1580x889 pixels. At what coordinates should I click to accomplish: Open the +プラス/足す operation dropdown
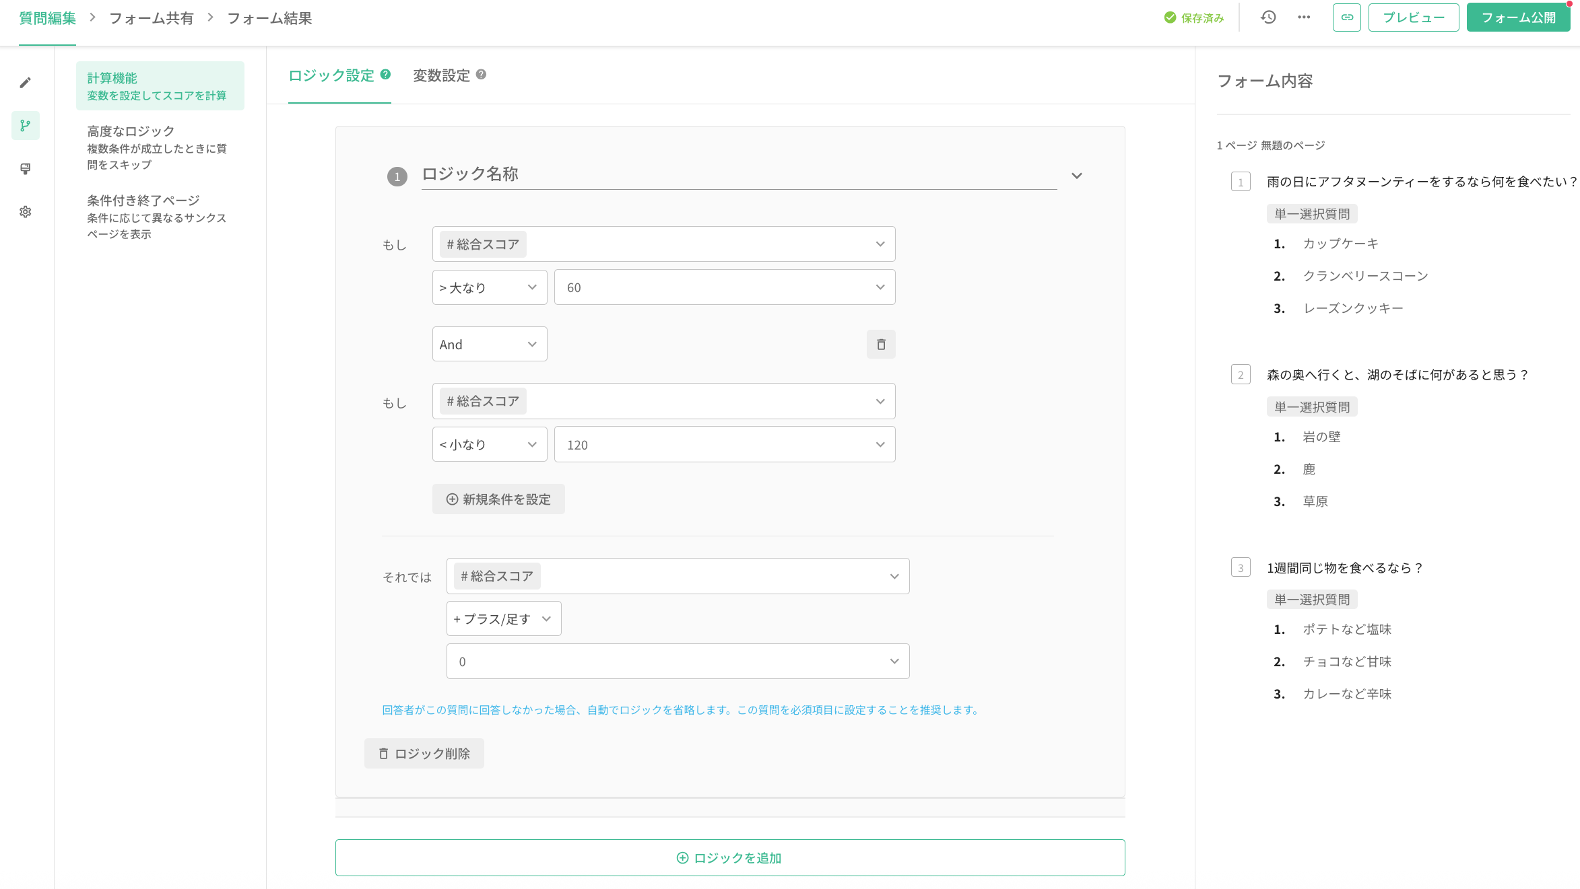(503, 619)
